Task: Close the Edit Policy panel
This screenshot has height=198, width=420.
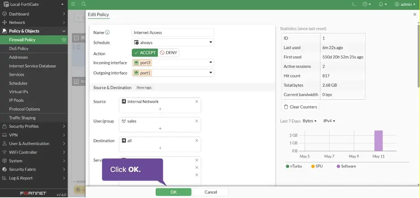Action: 415,14
